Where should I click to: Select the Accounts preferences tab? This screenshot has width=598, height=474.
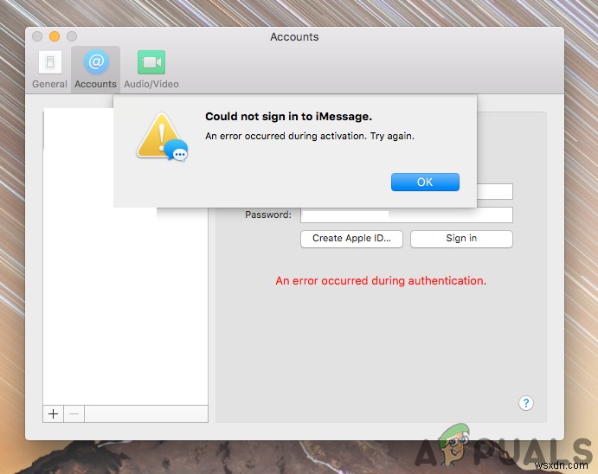click(95, 70)
